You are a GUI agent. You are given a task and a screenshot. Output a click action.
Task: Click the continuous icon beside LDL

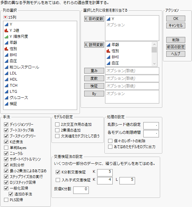(x=6, y=73)
